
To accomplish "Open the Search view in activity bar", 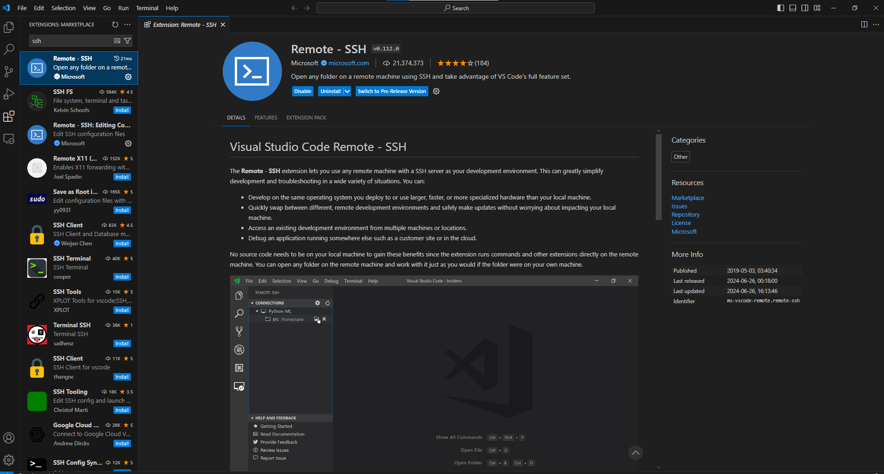I will [9, 50].
